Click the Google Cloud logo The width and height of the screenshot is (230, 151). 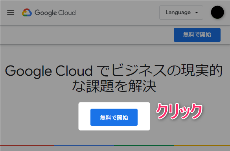tap(49, 13)
